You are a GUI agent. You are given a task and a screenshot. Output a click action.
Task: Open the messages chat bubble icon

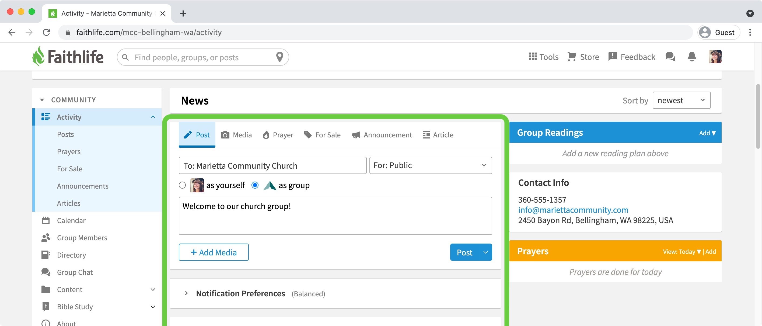coord(670,57)
